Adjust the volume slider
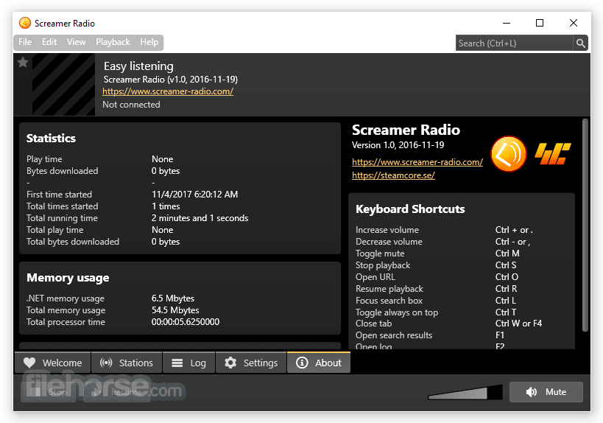 (x=465, y=392)
